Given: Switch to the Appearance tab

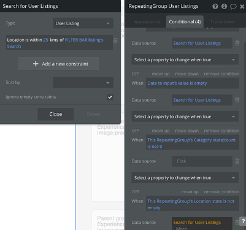Looking at the screenshot, I should click(147, 21).
